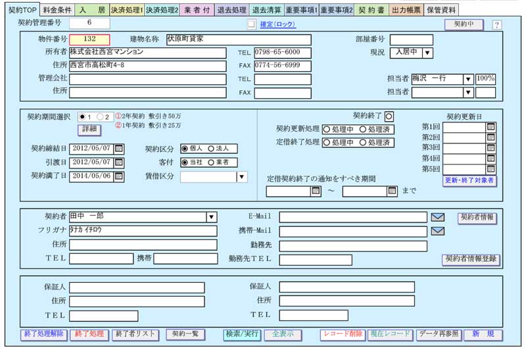The height and width of the screenshot is (350, 526).
Task: Select 当社 in 客付
Action: [184, 162]
